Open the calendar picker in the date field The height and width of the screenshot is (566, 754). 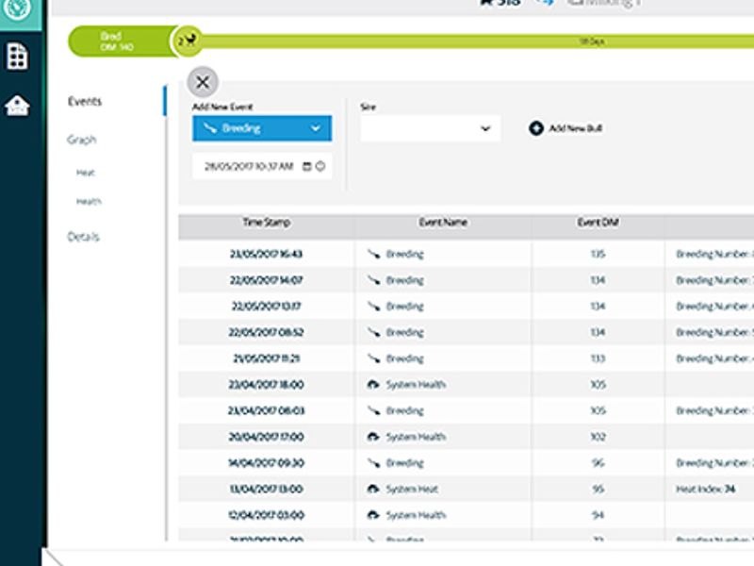(x=307, y=166)
